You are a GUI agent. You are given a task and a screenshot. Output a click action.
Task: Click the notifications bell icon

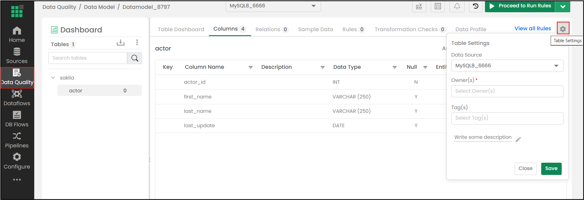click(x=457, y=6)
